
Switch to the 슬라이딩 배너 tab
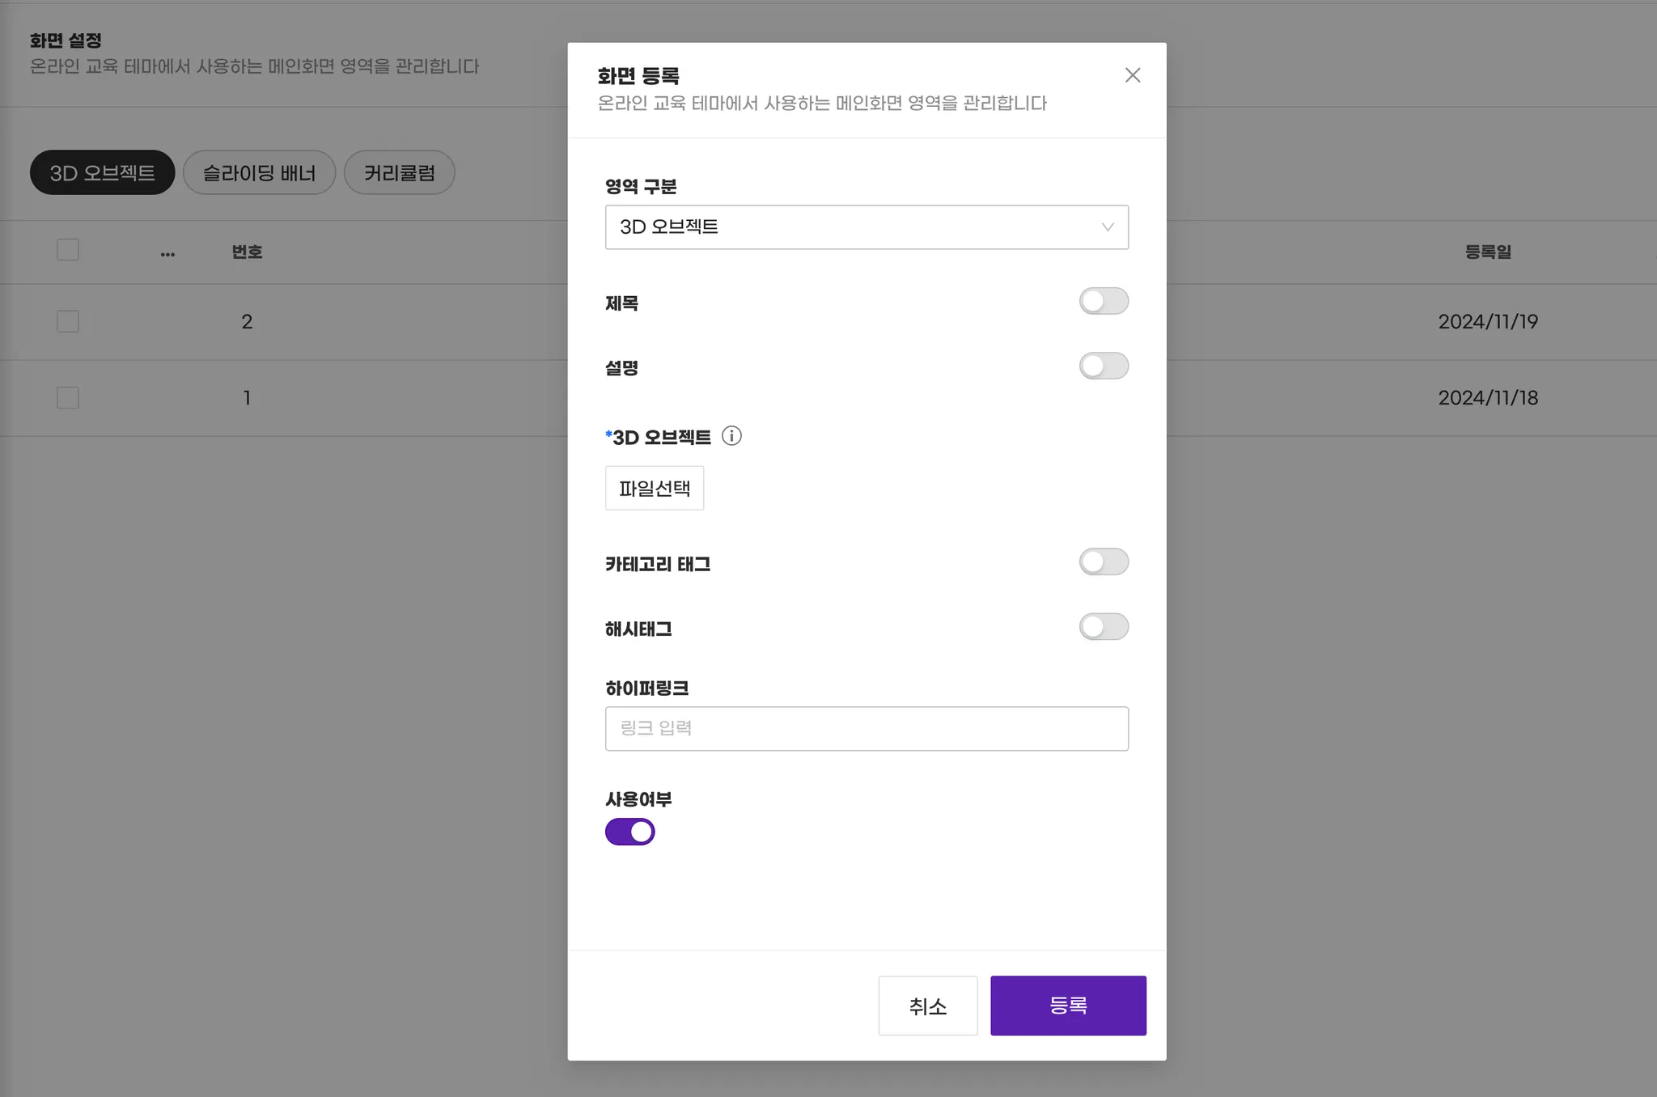(259, 172)
